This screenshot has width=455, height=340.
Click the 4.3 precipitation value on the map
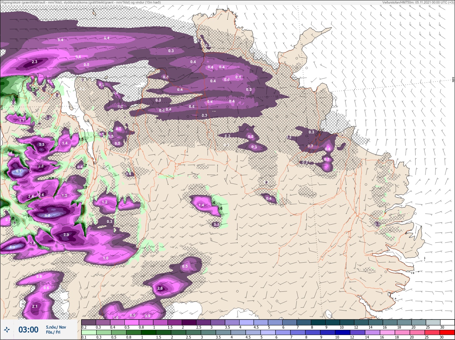click(x=12, y=247)
